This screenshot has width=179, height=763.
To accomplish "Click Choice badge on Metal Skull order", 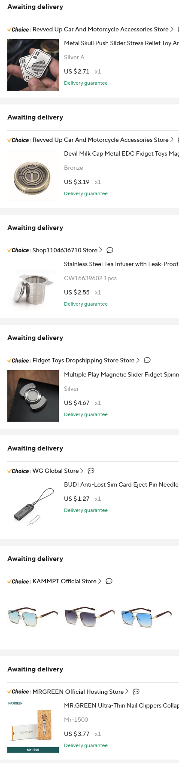I will pos(18,30).
